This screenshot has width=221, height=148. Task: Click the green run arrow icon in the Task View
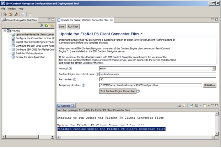coord(47,25)
